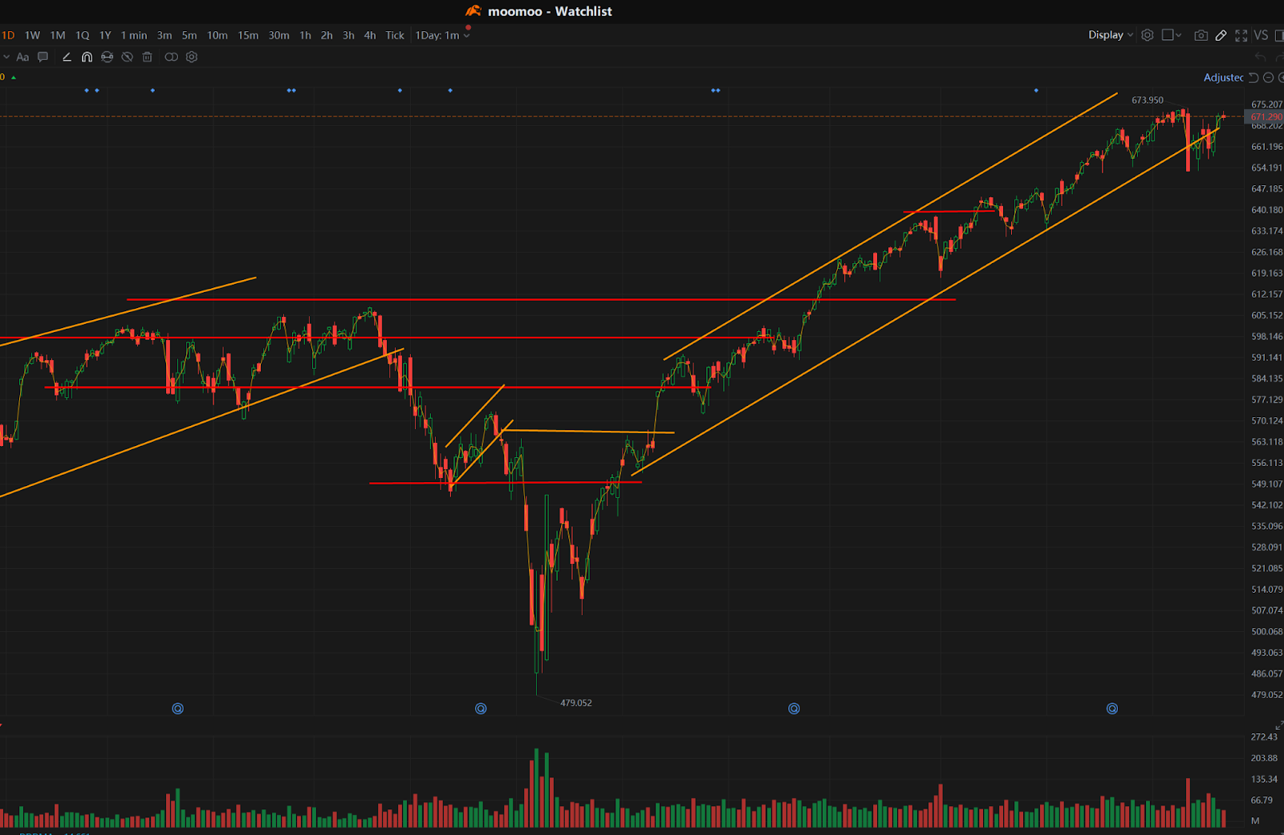This screenshot has width=1284, height=835.
Task: Toggle the lock drawings icon
Action: point(107,57)
